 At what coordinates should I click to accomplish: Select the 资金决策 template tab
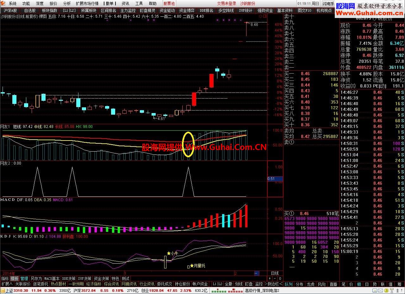(x=101, y=279)
